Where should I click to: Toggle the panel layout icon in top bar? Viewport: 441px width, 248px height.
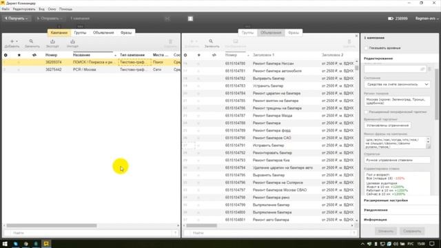(x=190, y=19)
